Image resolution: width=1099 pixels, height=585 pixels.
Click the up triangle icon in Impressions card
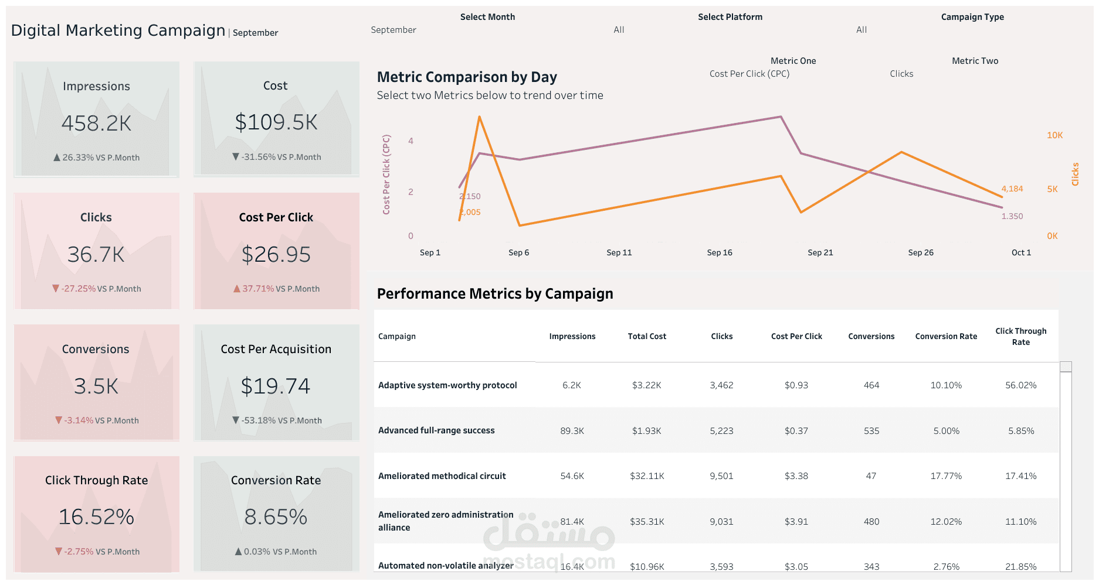[57, 158]
